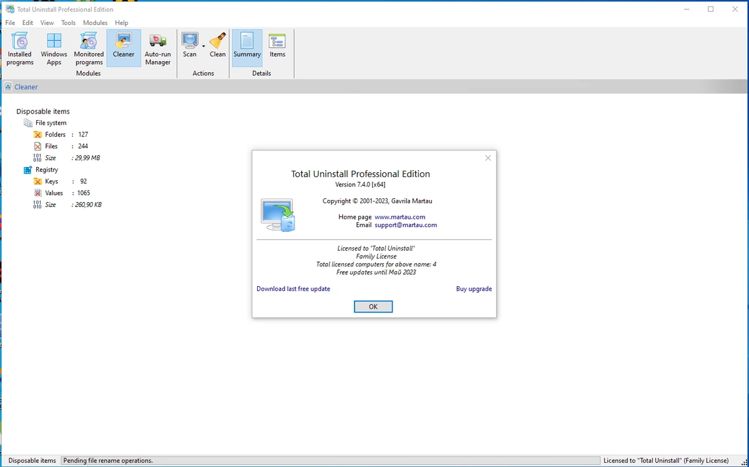This screenshot has height=467, width=749.
Task: Select the values count 1065
Action: tap(84, 193)
